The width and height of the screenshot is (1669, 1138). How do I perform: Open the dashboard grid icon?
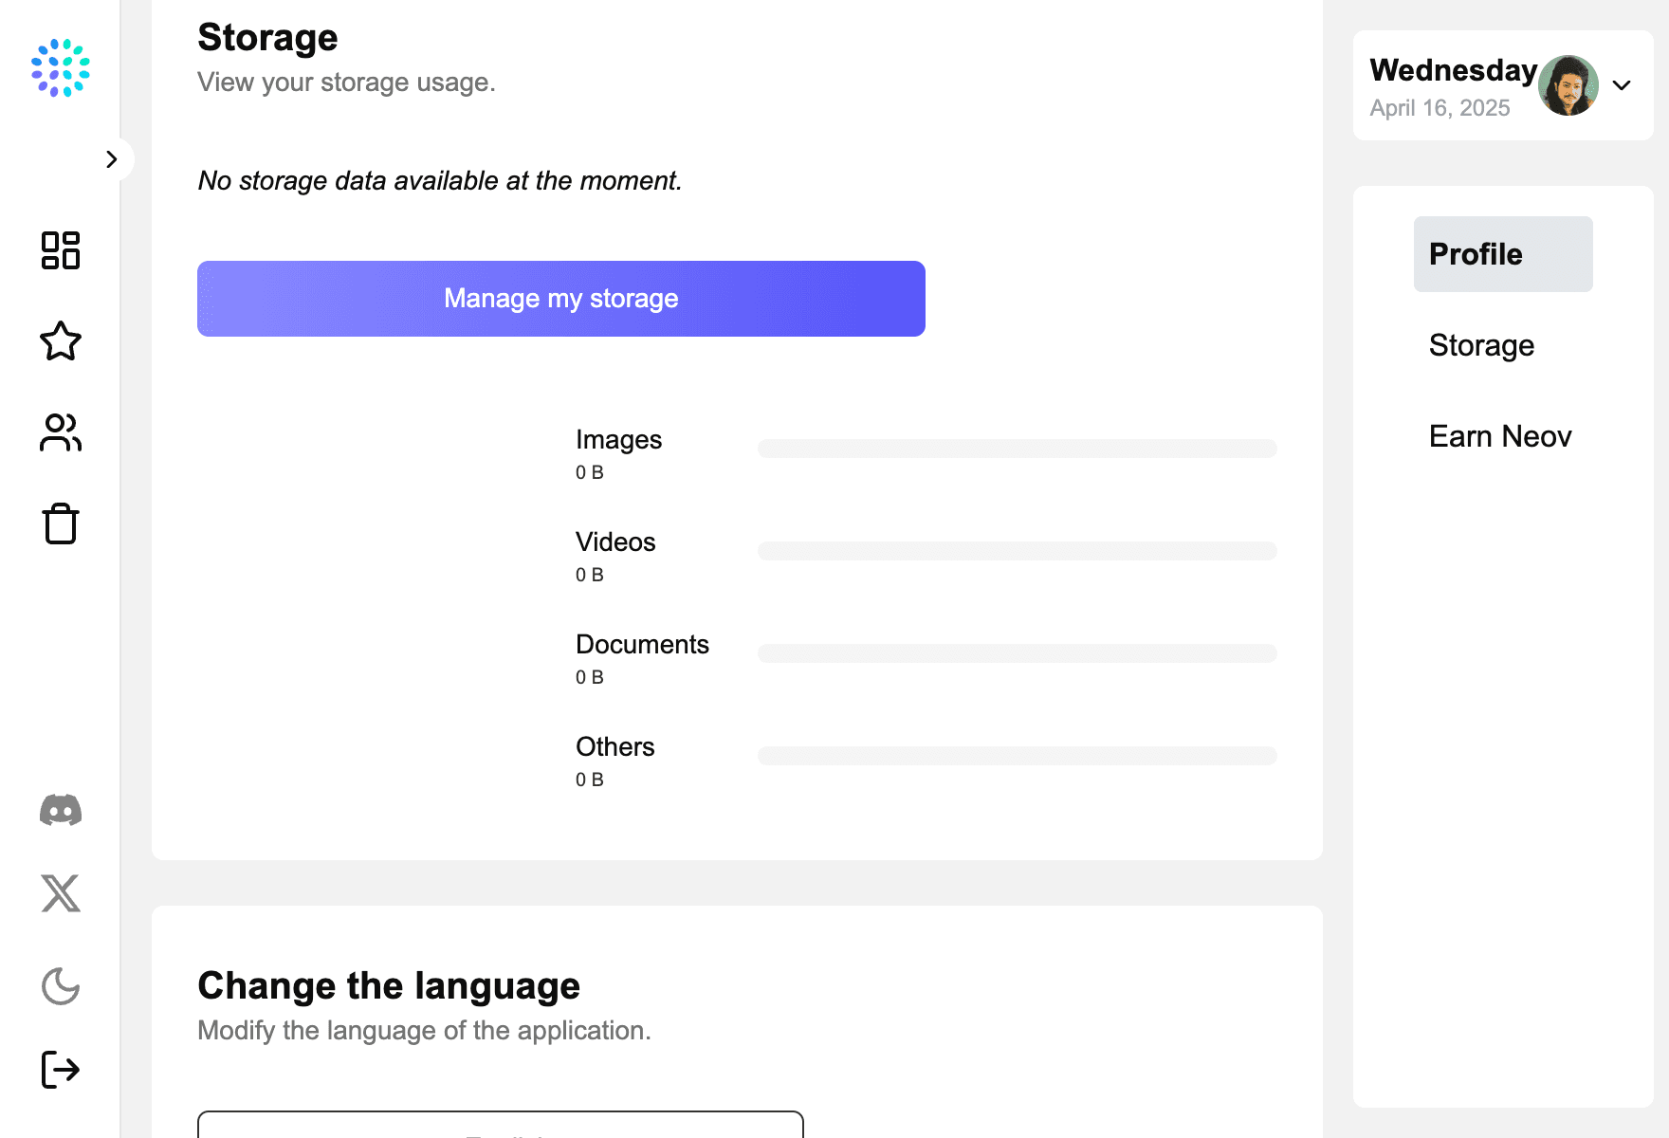coord(61,250)
